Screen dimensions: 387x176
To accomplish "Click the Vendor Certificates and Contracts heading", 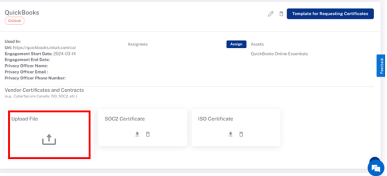I will click(x=44, y=90).
